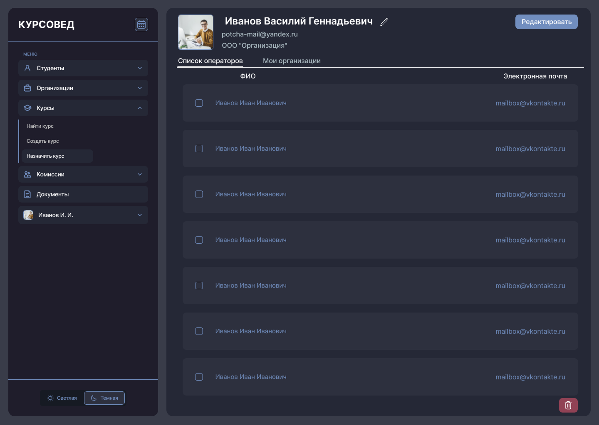The height and width of the screenshot is (425, 599).
Task: Expand the Студенты menu chevron
Action: (x=140, y=68)
